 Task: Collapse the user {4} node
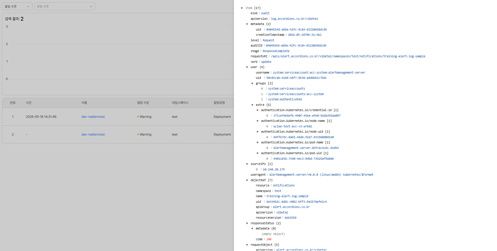247,67
